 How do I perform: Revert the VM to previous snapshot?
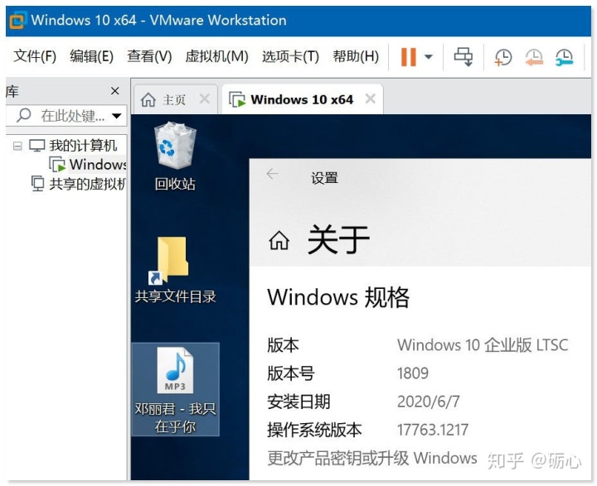click(x=534, y=57)
